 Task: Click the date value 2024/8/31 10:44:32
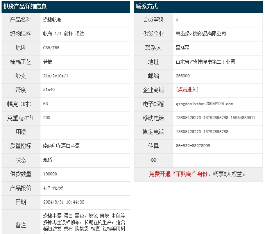(64, 202)
